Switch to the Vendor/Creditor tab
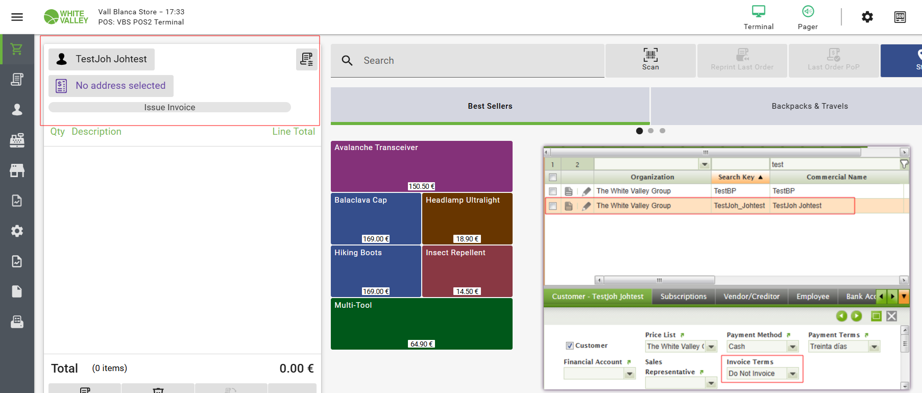 pyautogui.click(x=751, y=297)
